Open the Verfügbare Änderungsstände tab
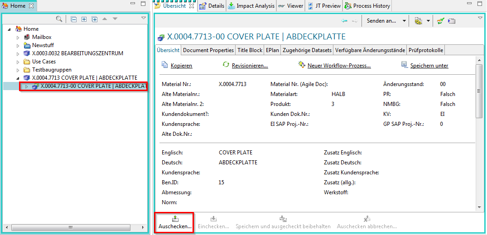 370,50
